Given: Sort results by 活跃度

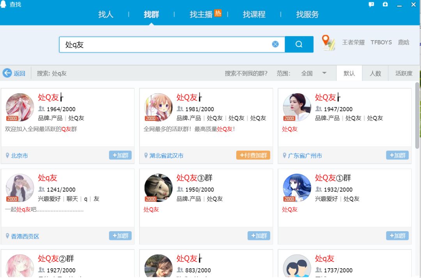Looking at the screenshot, I should (404, 73).
